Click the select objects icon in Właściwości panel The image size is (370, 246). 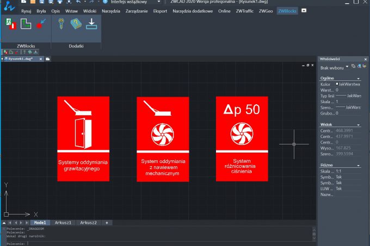coord(359,66)
